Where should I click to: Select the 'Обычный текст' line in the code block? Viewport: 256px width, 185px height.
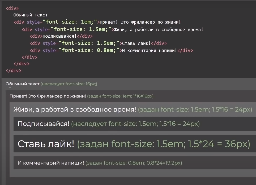(31, 15)
